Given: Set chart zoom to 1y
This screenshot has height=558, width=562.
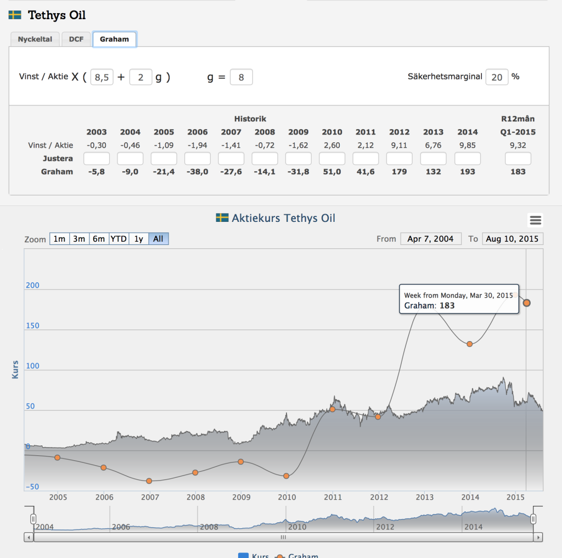Looking at the screenshot, I should 139,239.
